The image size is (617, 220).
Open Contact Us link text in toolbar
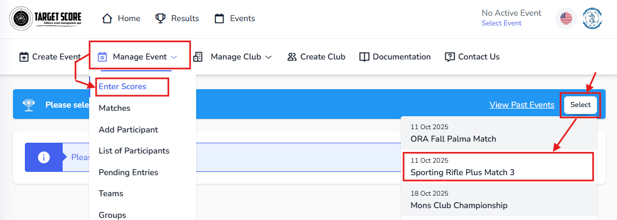tap(479, 57)
